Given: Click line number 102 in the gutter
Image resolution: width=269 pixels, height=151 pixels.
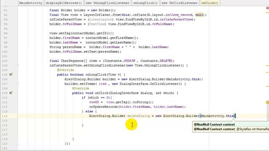Looking at the screenshot, I should pyautogui.click(x=5, y=61).
